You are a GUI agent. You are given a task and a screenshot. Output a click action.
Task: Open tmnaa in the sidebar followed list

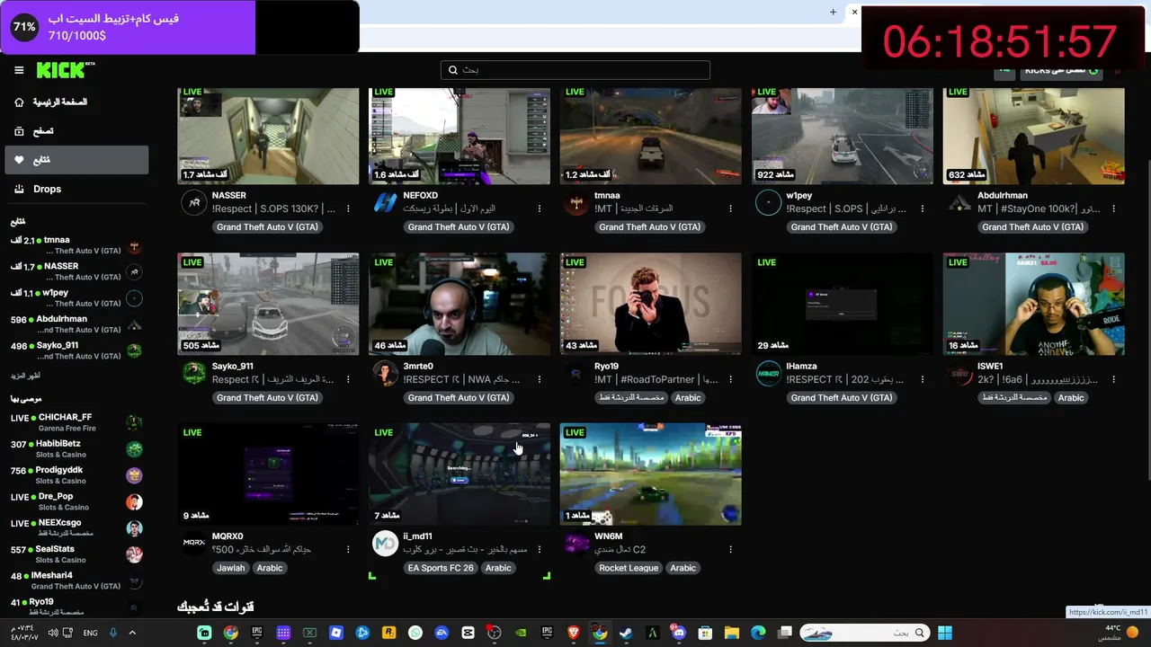[76, 245]
